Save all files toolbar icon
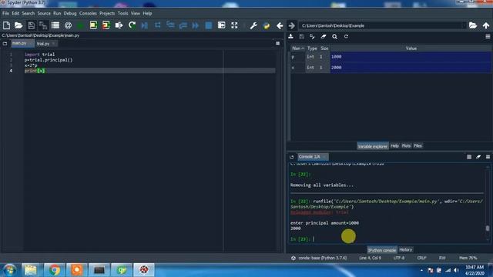 [x=43, y=25]
